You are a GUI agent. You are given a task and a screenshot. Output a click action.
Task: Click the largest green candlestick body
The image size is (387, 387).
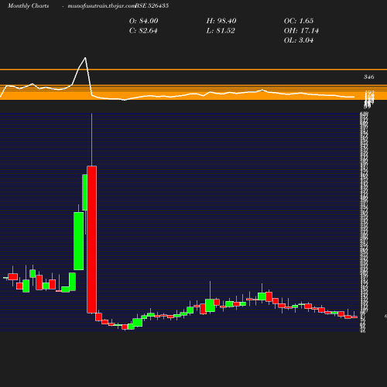pos(78,241)
